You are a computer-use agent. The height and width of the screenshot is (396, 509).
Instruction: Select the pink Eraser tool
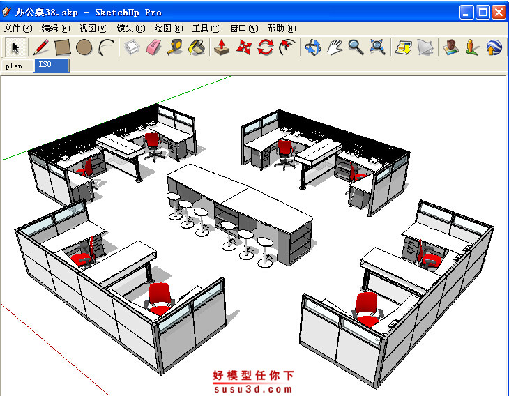click(x=153, y=47)
